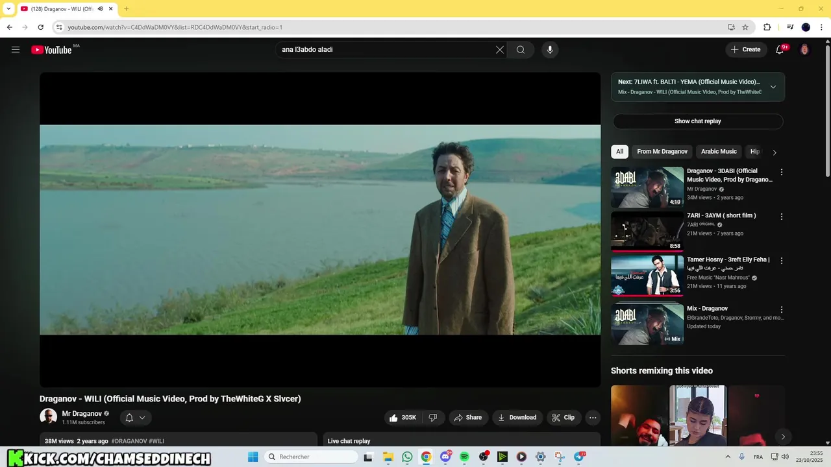Share the video
Image resolution: width=831 pixels, height=467 pixels.
467,418
